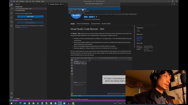Click the Visual Studio Code taskbar icon
This screenshot has height=105, width=188.
pos(60,103)
